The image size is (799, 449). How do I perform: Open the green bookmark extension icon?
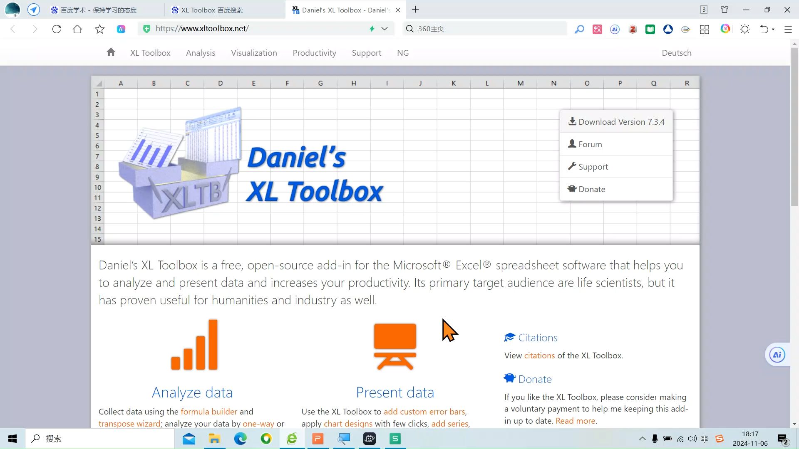pos(650,29)
